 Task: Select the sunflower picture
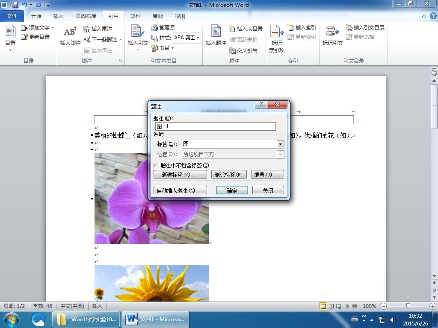click(x=151, y=283)
